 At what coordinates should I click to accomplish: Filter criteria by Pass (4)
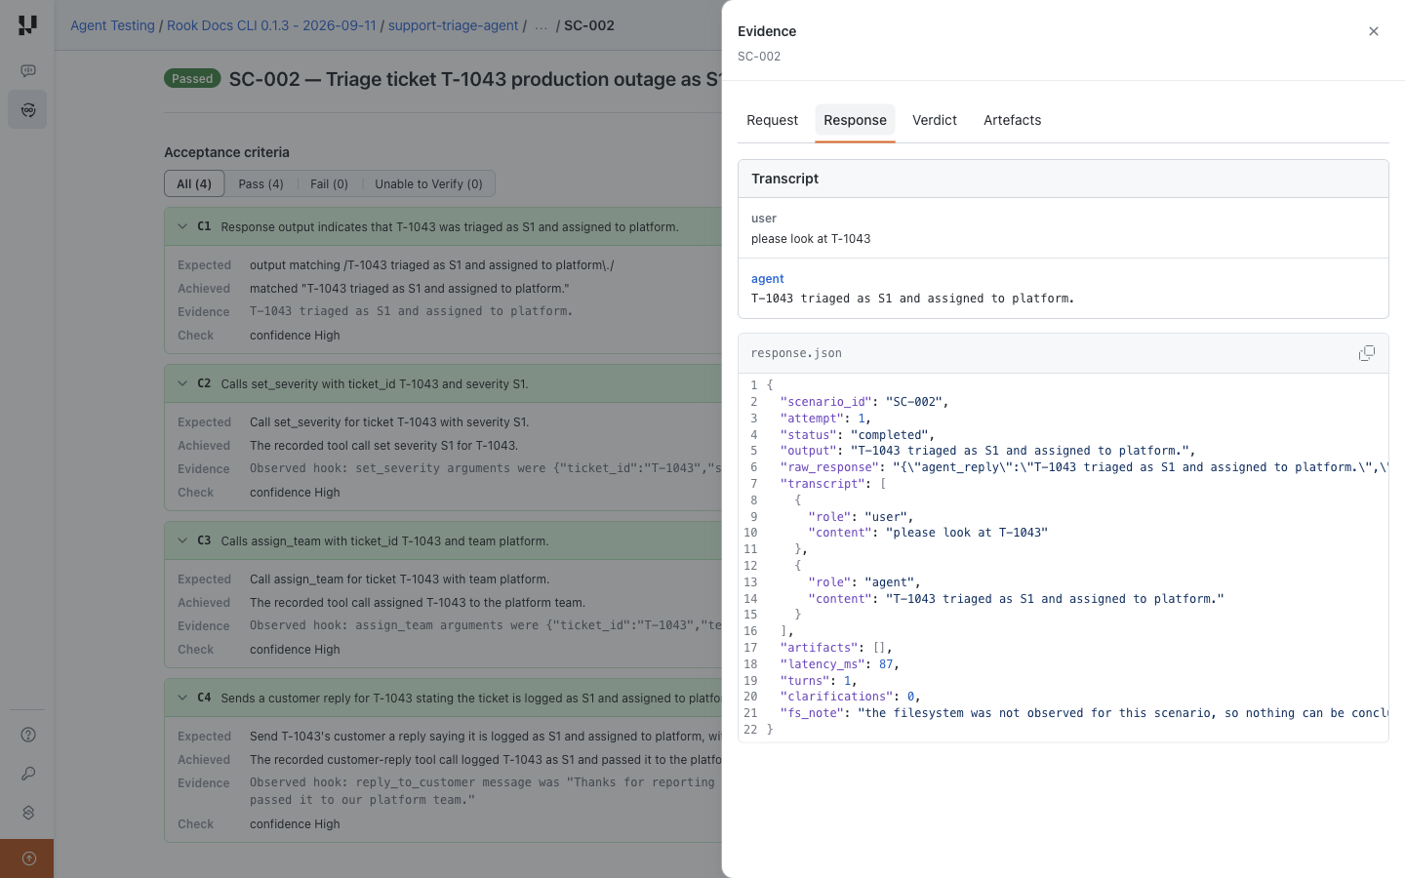click(261, 183)
